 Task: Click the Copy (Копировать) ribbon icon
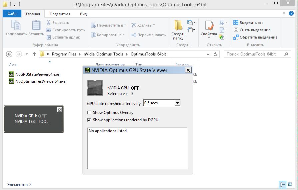click(16, 25)
